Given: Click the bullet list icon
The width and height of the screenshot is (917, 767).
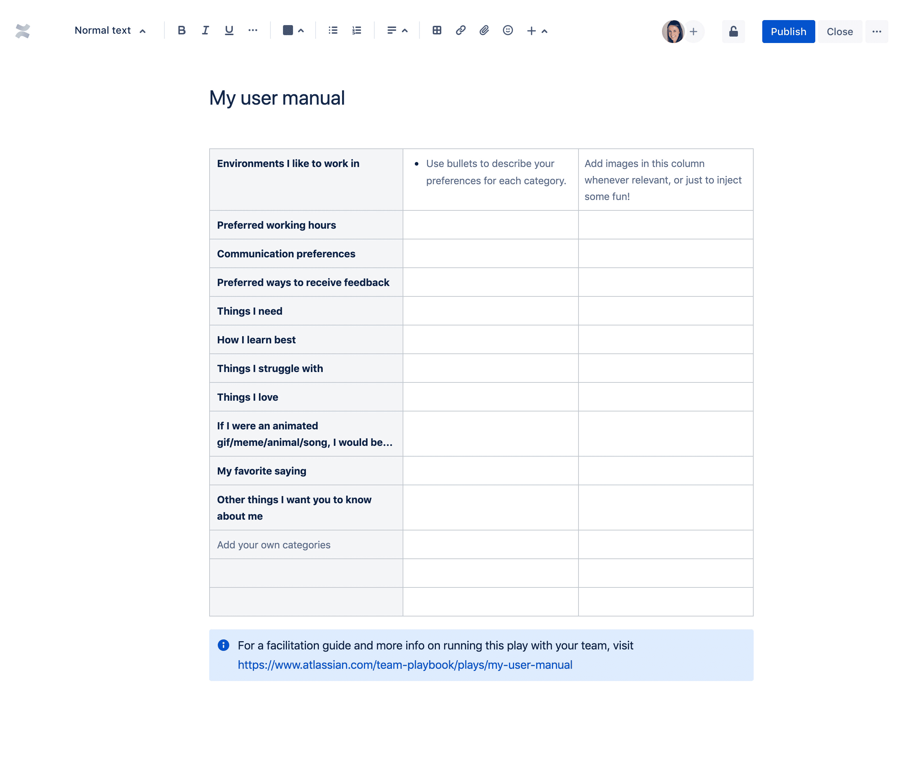Looking at the screenshot, I should (333, 30).
